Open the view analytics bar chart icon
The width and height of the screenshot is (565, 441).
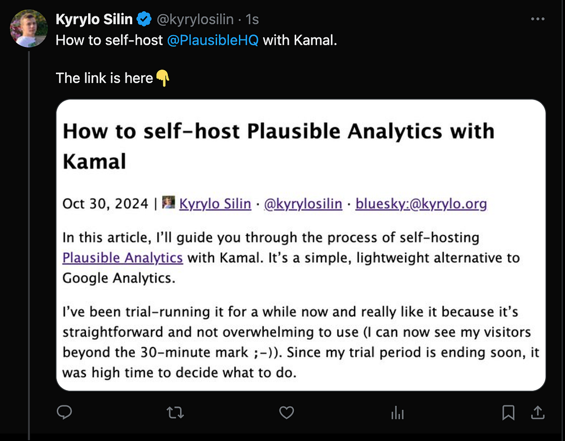click(x=397, y=413)
